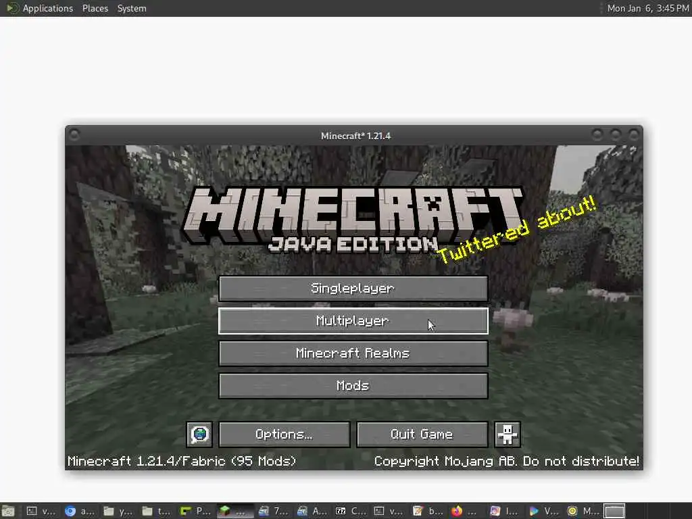Switch to the Chromium taskbar entry "a..."
The height and width of the screenshot is (519, 692).
[80, 511]
